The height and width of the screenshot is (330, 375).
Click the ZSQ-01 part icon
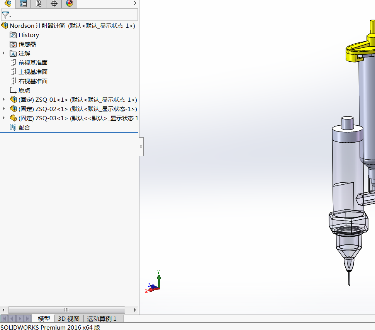click(14, 99)
